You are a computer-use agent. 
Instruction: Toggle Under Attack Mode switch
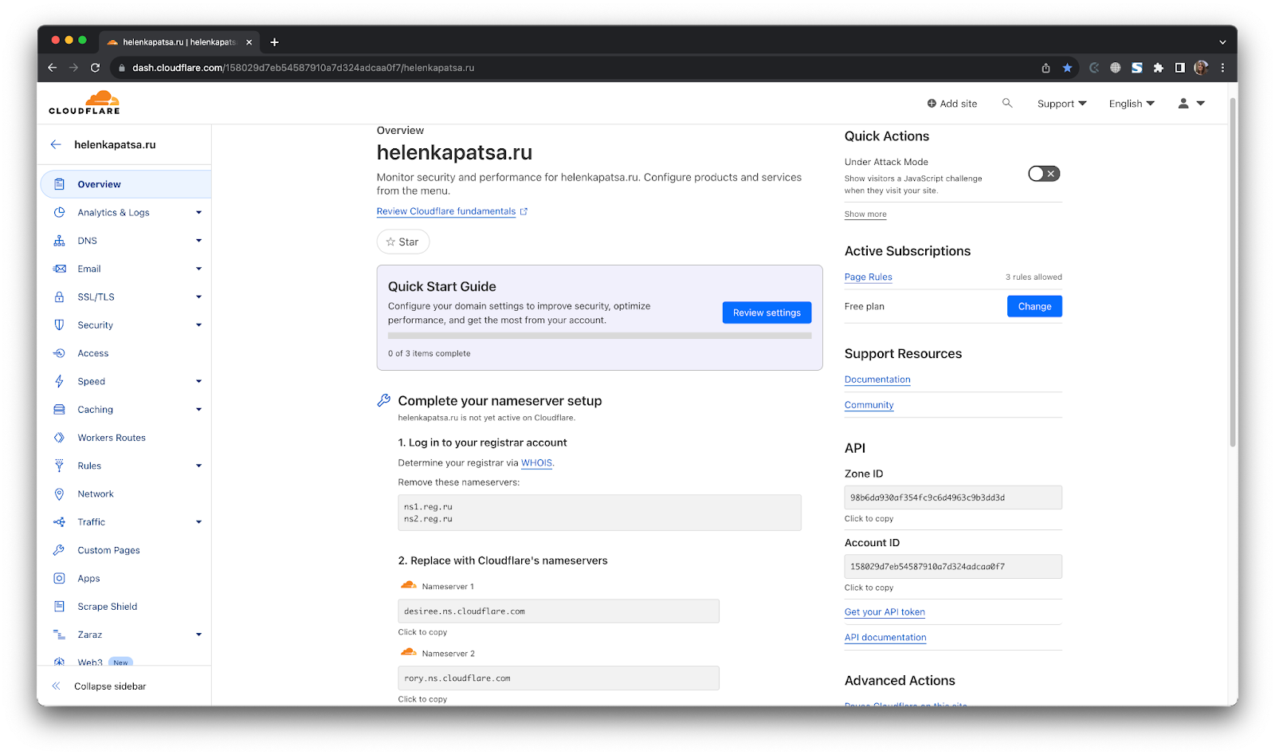[1044, 174]
